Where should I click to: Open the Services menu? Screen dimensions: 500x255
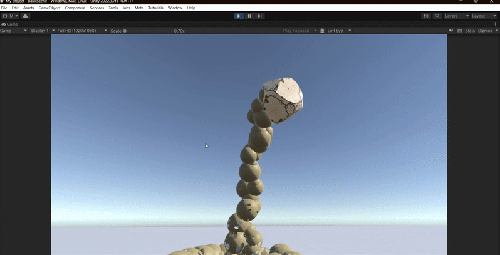[x=97, y=8]
